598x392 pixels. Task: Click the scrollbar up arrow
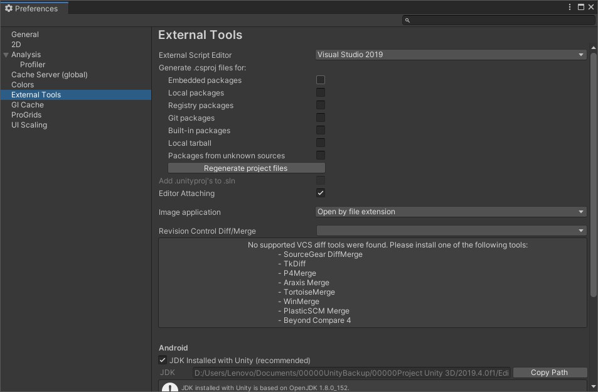[593, 48]
